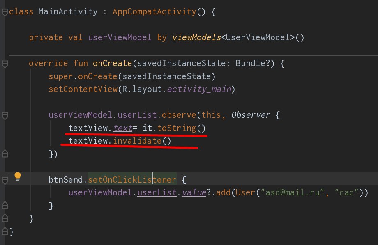Image resolution: width=378 pixels, height=245 pixels.
Task: Click the AppCompatActivity superclass name
Action: (x=154, y=11)
